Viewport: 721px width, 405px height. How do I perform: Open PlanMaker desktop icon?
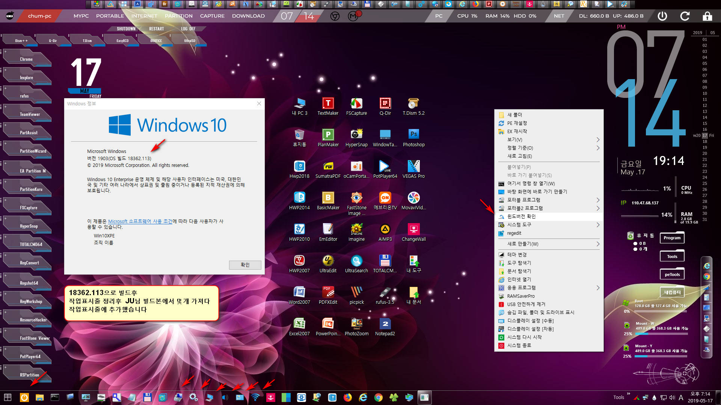coord(328,138)
